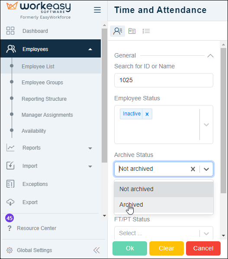Select Employee Groups in sidebar
228x259 pixels.
[x=42, y=82]
